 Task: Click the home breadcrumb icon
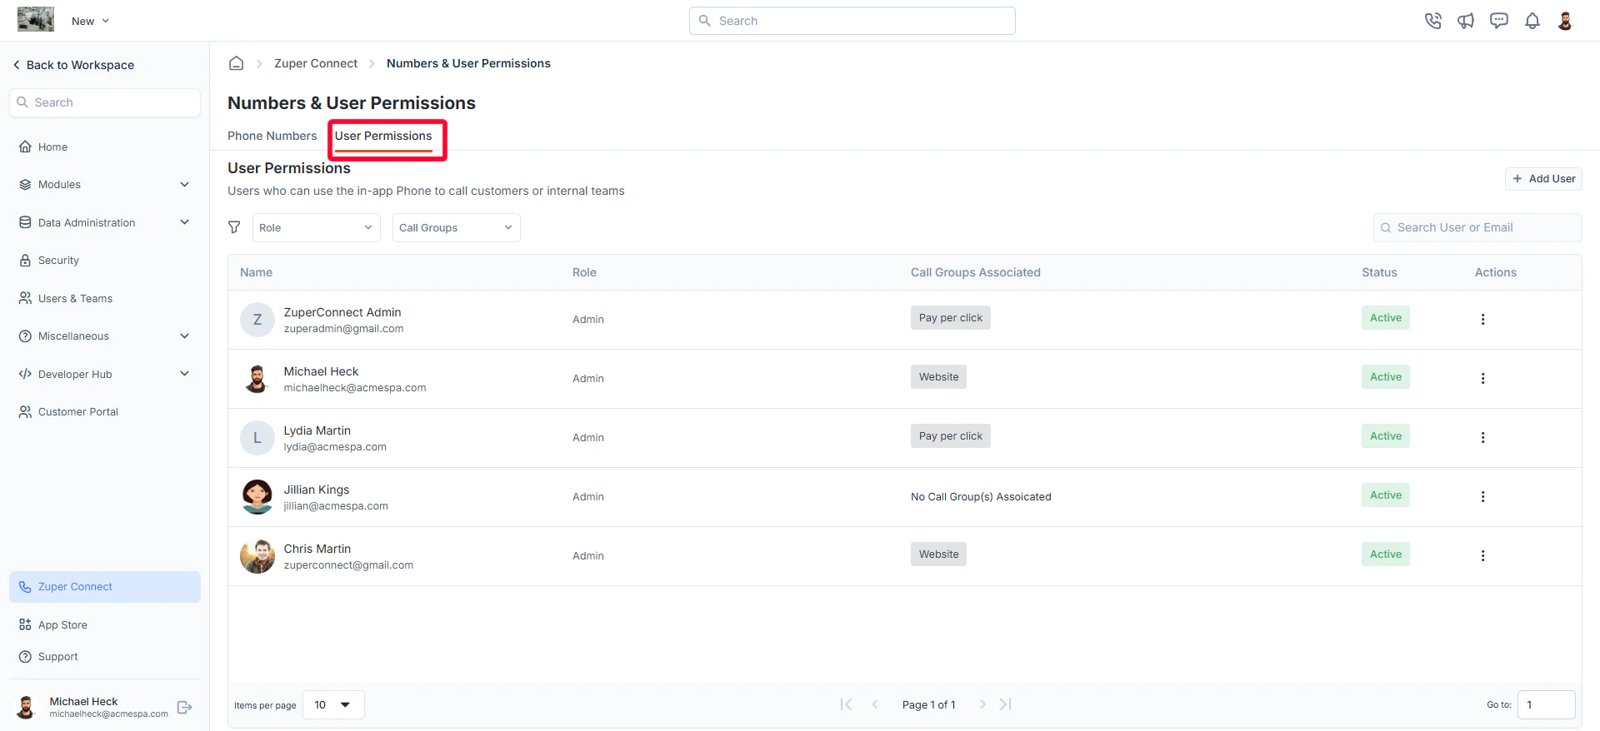click(237, 63)
